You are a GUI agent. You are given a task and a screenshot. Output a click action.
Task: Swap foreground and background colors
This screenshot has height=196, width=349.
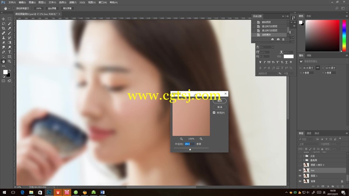(x=9, y=71)
